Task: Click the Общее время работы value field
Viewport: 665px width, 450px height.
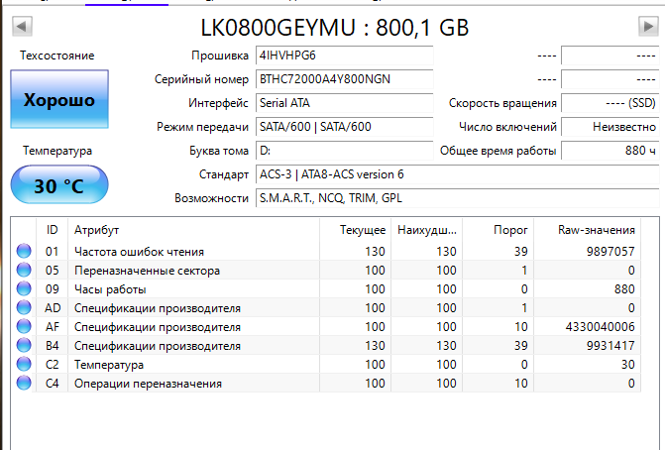Action: tap(610, 151)
